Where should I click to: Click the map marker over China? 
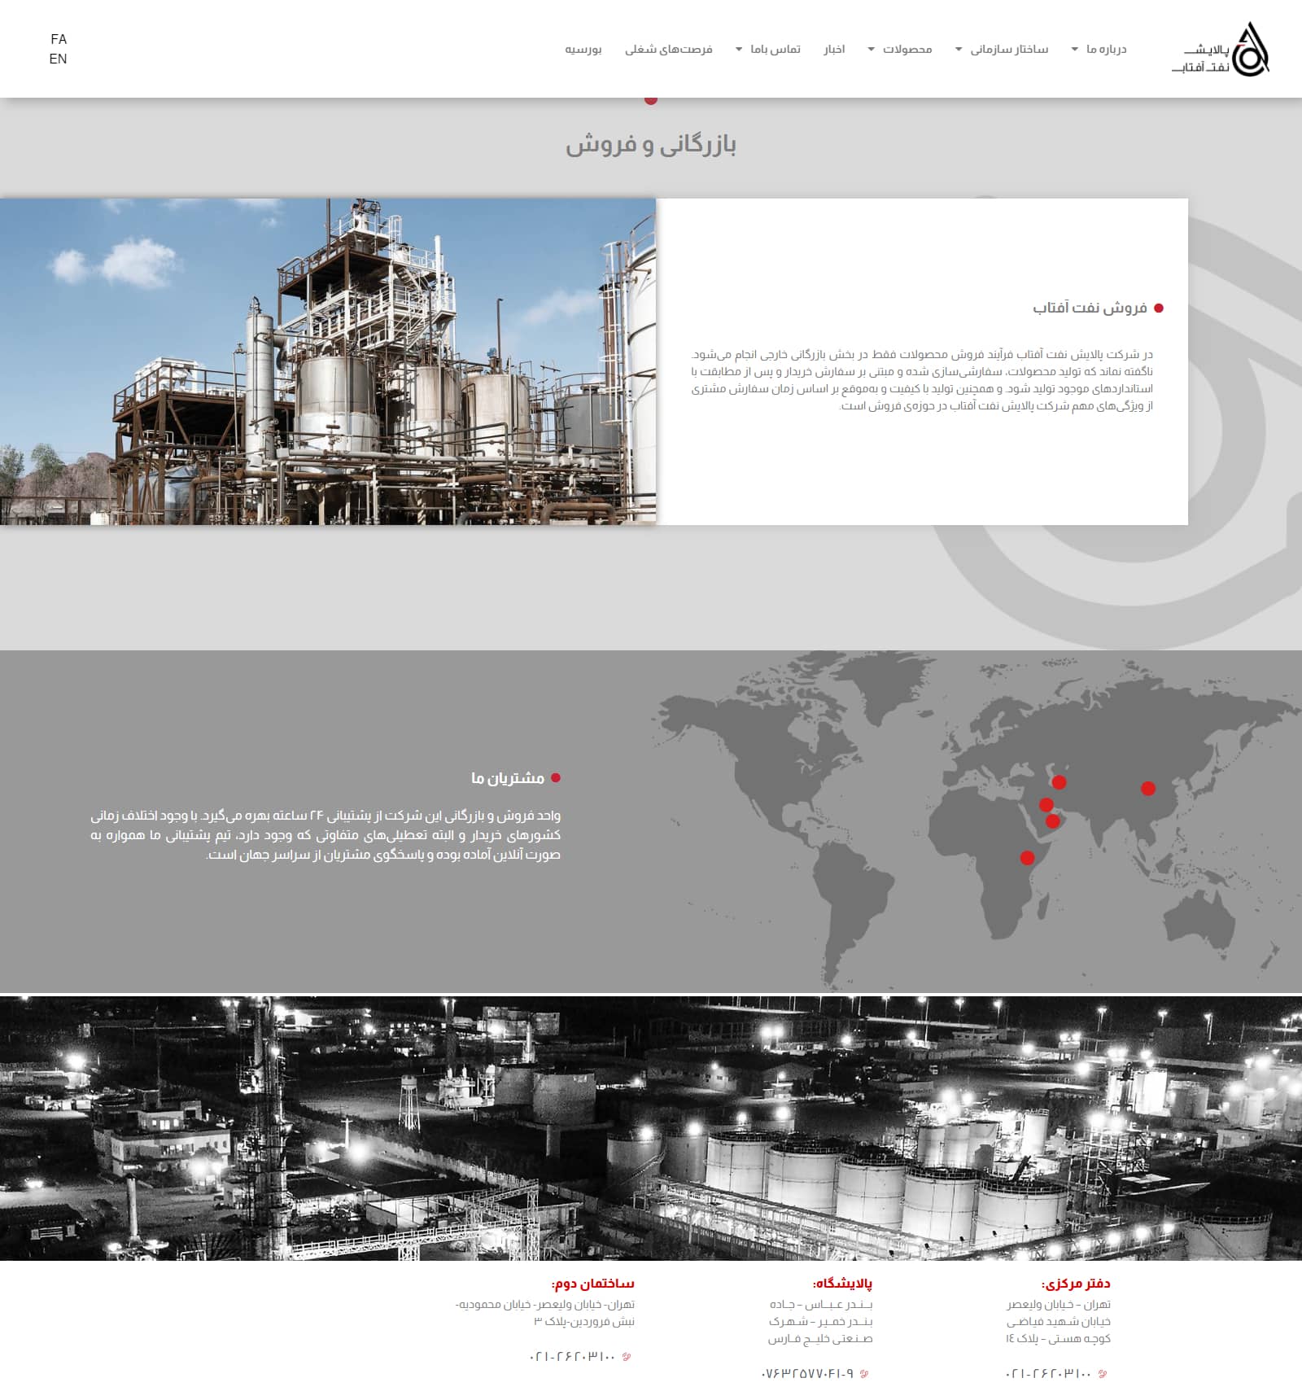coord(1147,788)
